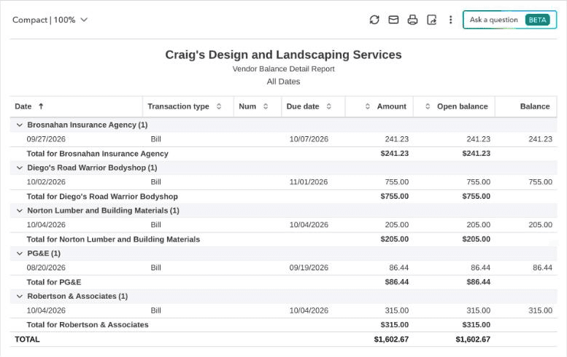The width and height of the screenshot is (567, 357).
Task: Click the 86.44 Balance column value
Action: point(542,268)
